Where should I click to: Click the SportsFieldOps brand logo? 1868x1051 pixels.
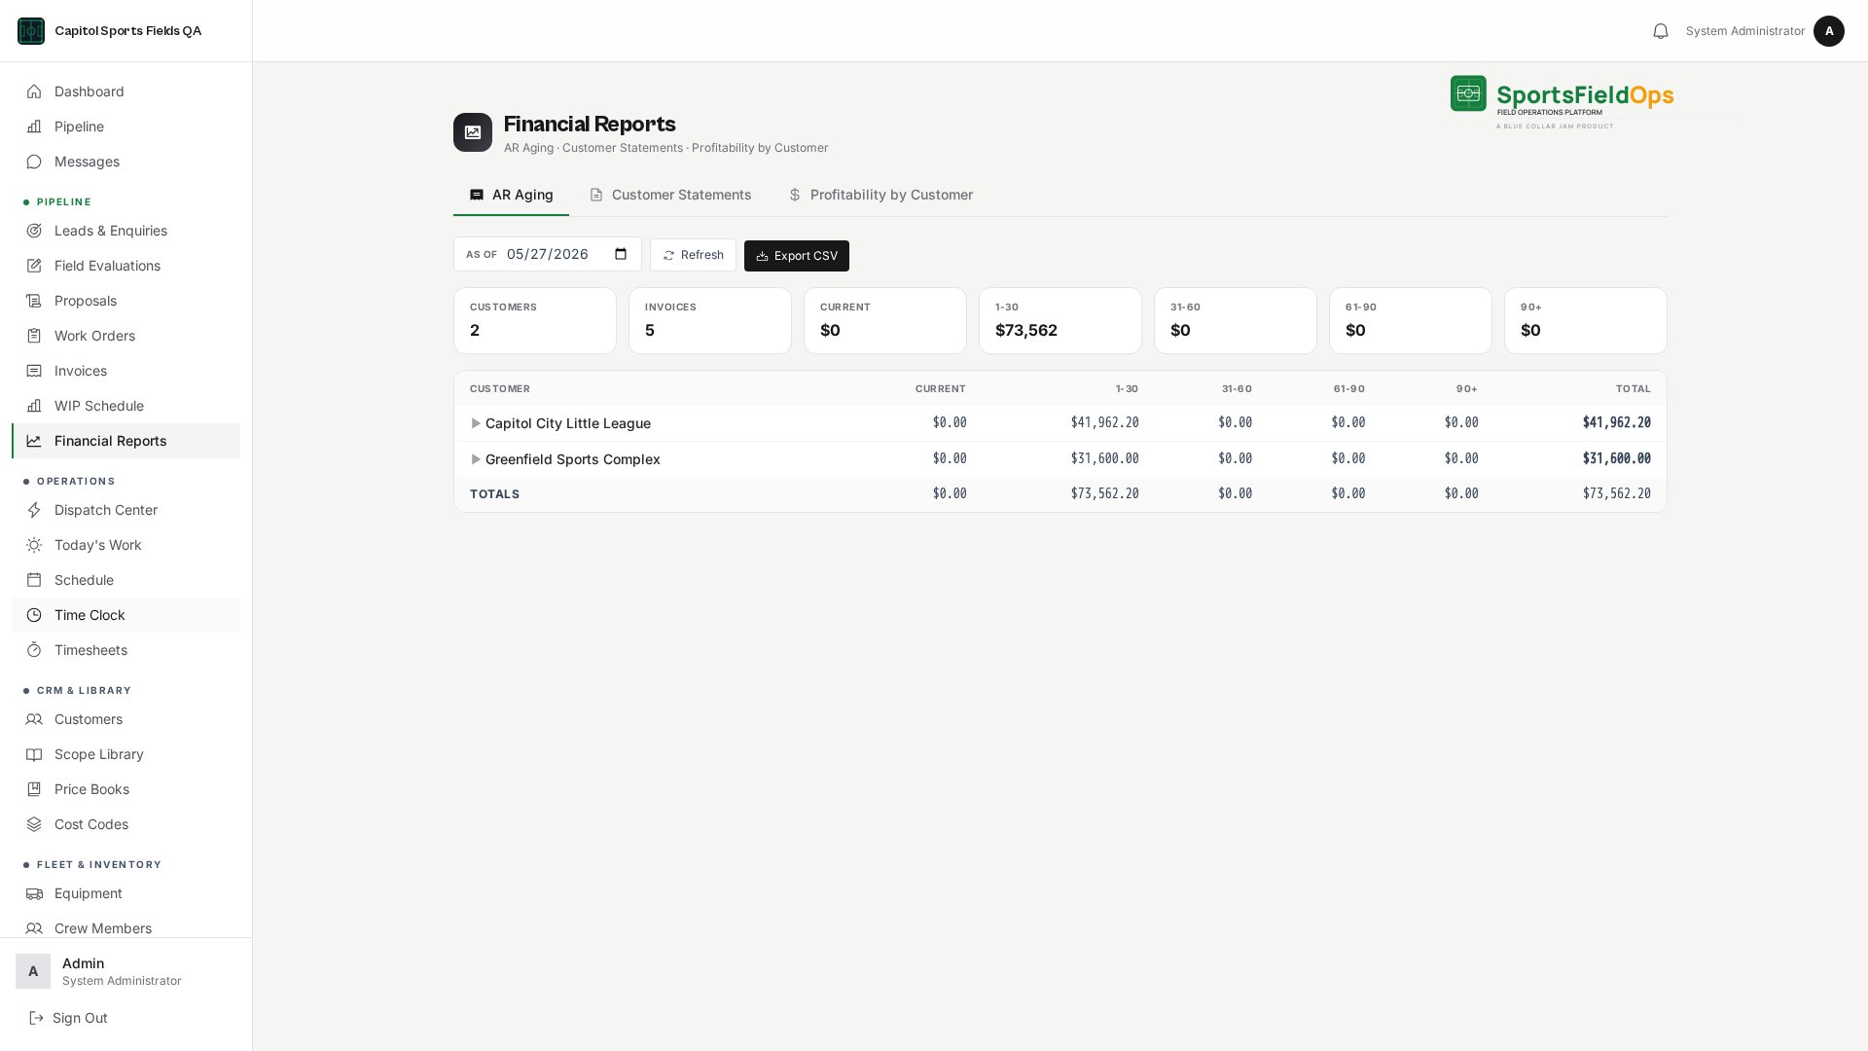1563,101
